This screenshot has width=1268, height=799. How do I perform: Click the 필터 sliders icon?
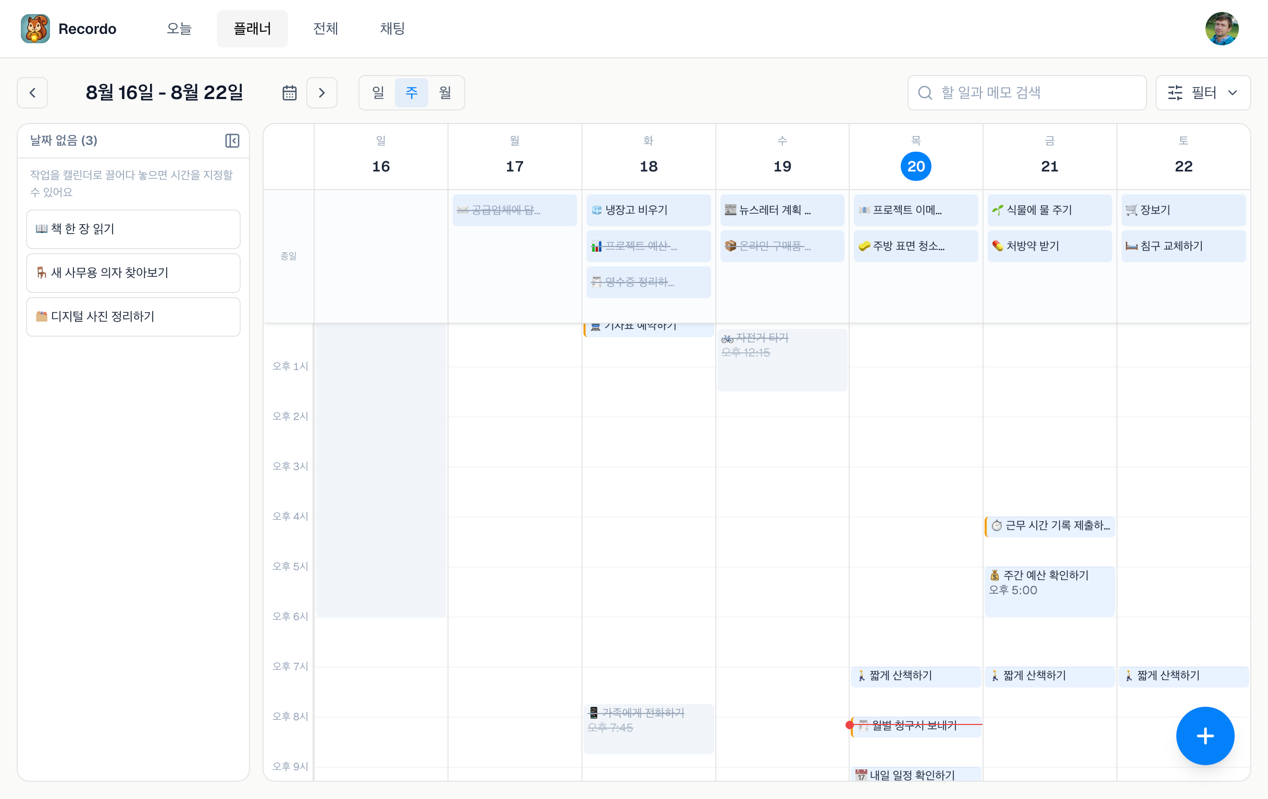point(1175,93)
